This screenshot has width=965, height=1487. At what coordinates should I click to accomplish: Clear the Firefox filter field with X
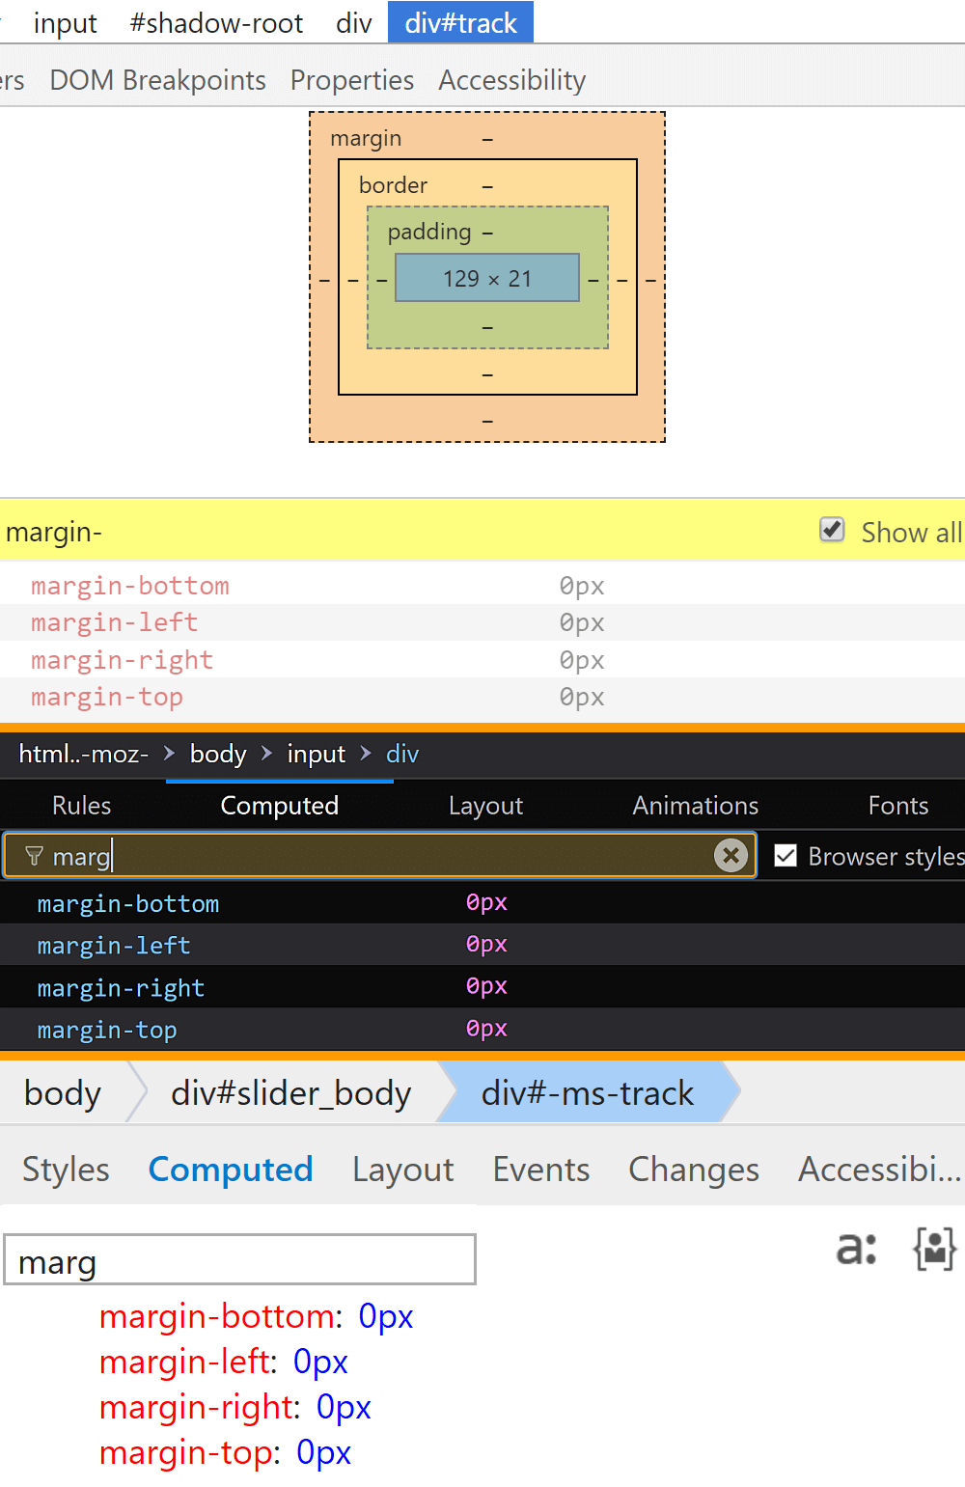[731, 855]
